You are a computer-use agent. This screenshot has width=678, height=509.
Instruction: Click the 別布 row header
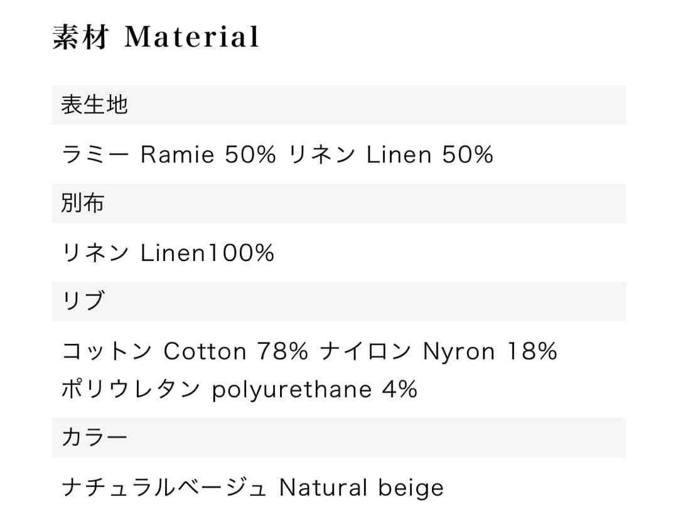83,203
